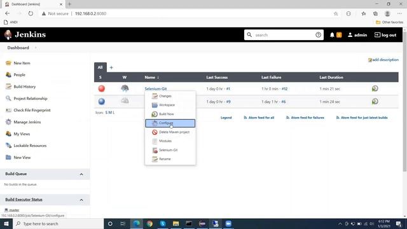The height and width of the screenshot is (229, 407).
Task: Click cloudy weather icon in second row
Action: click(x=125, y=101)
